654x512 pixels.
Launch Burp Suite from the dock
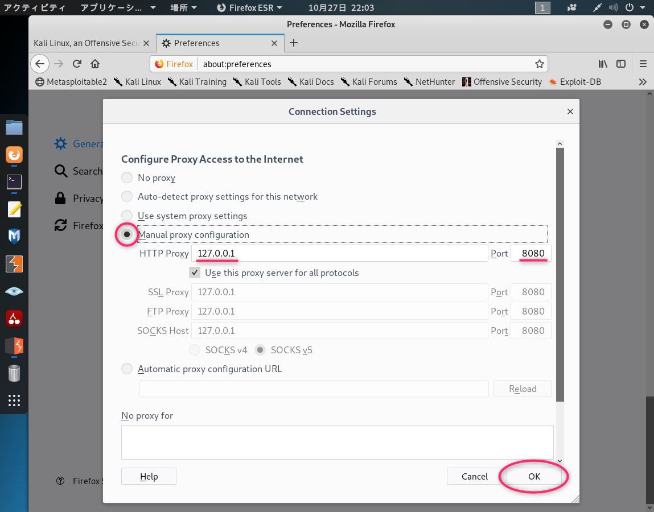(14, 263)
